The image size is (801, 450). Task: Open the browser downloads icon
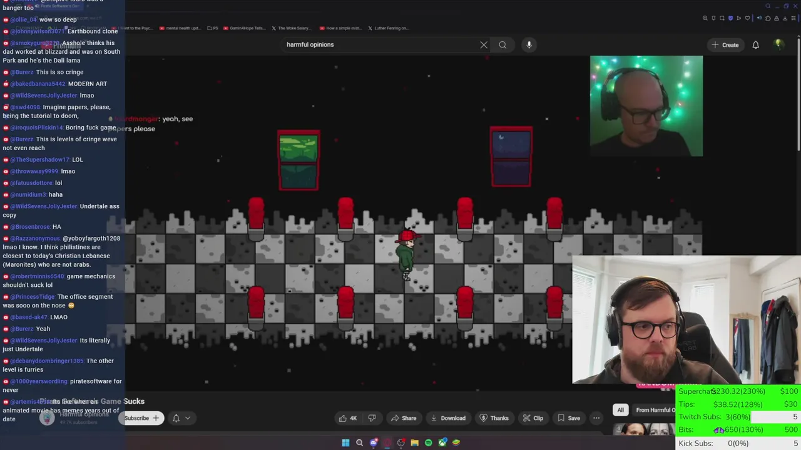coord(785,18)
